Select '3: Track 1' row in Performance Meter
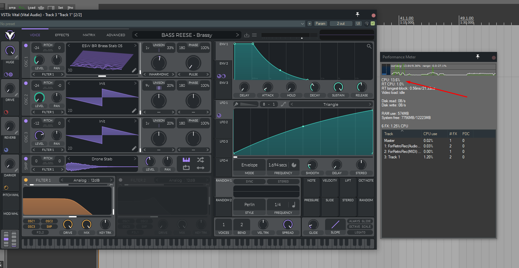Screen dimensions: 519x268 pos(438,157)
